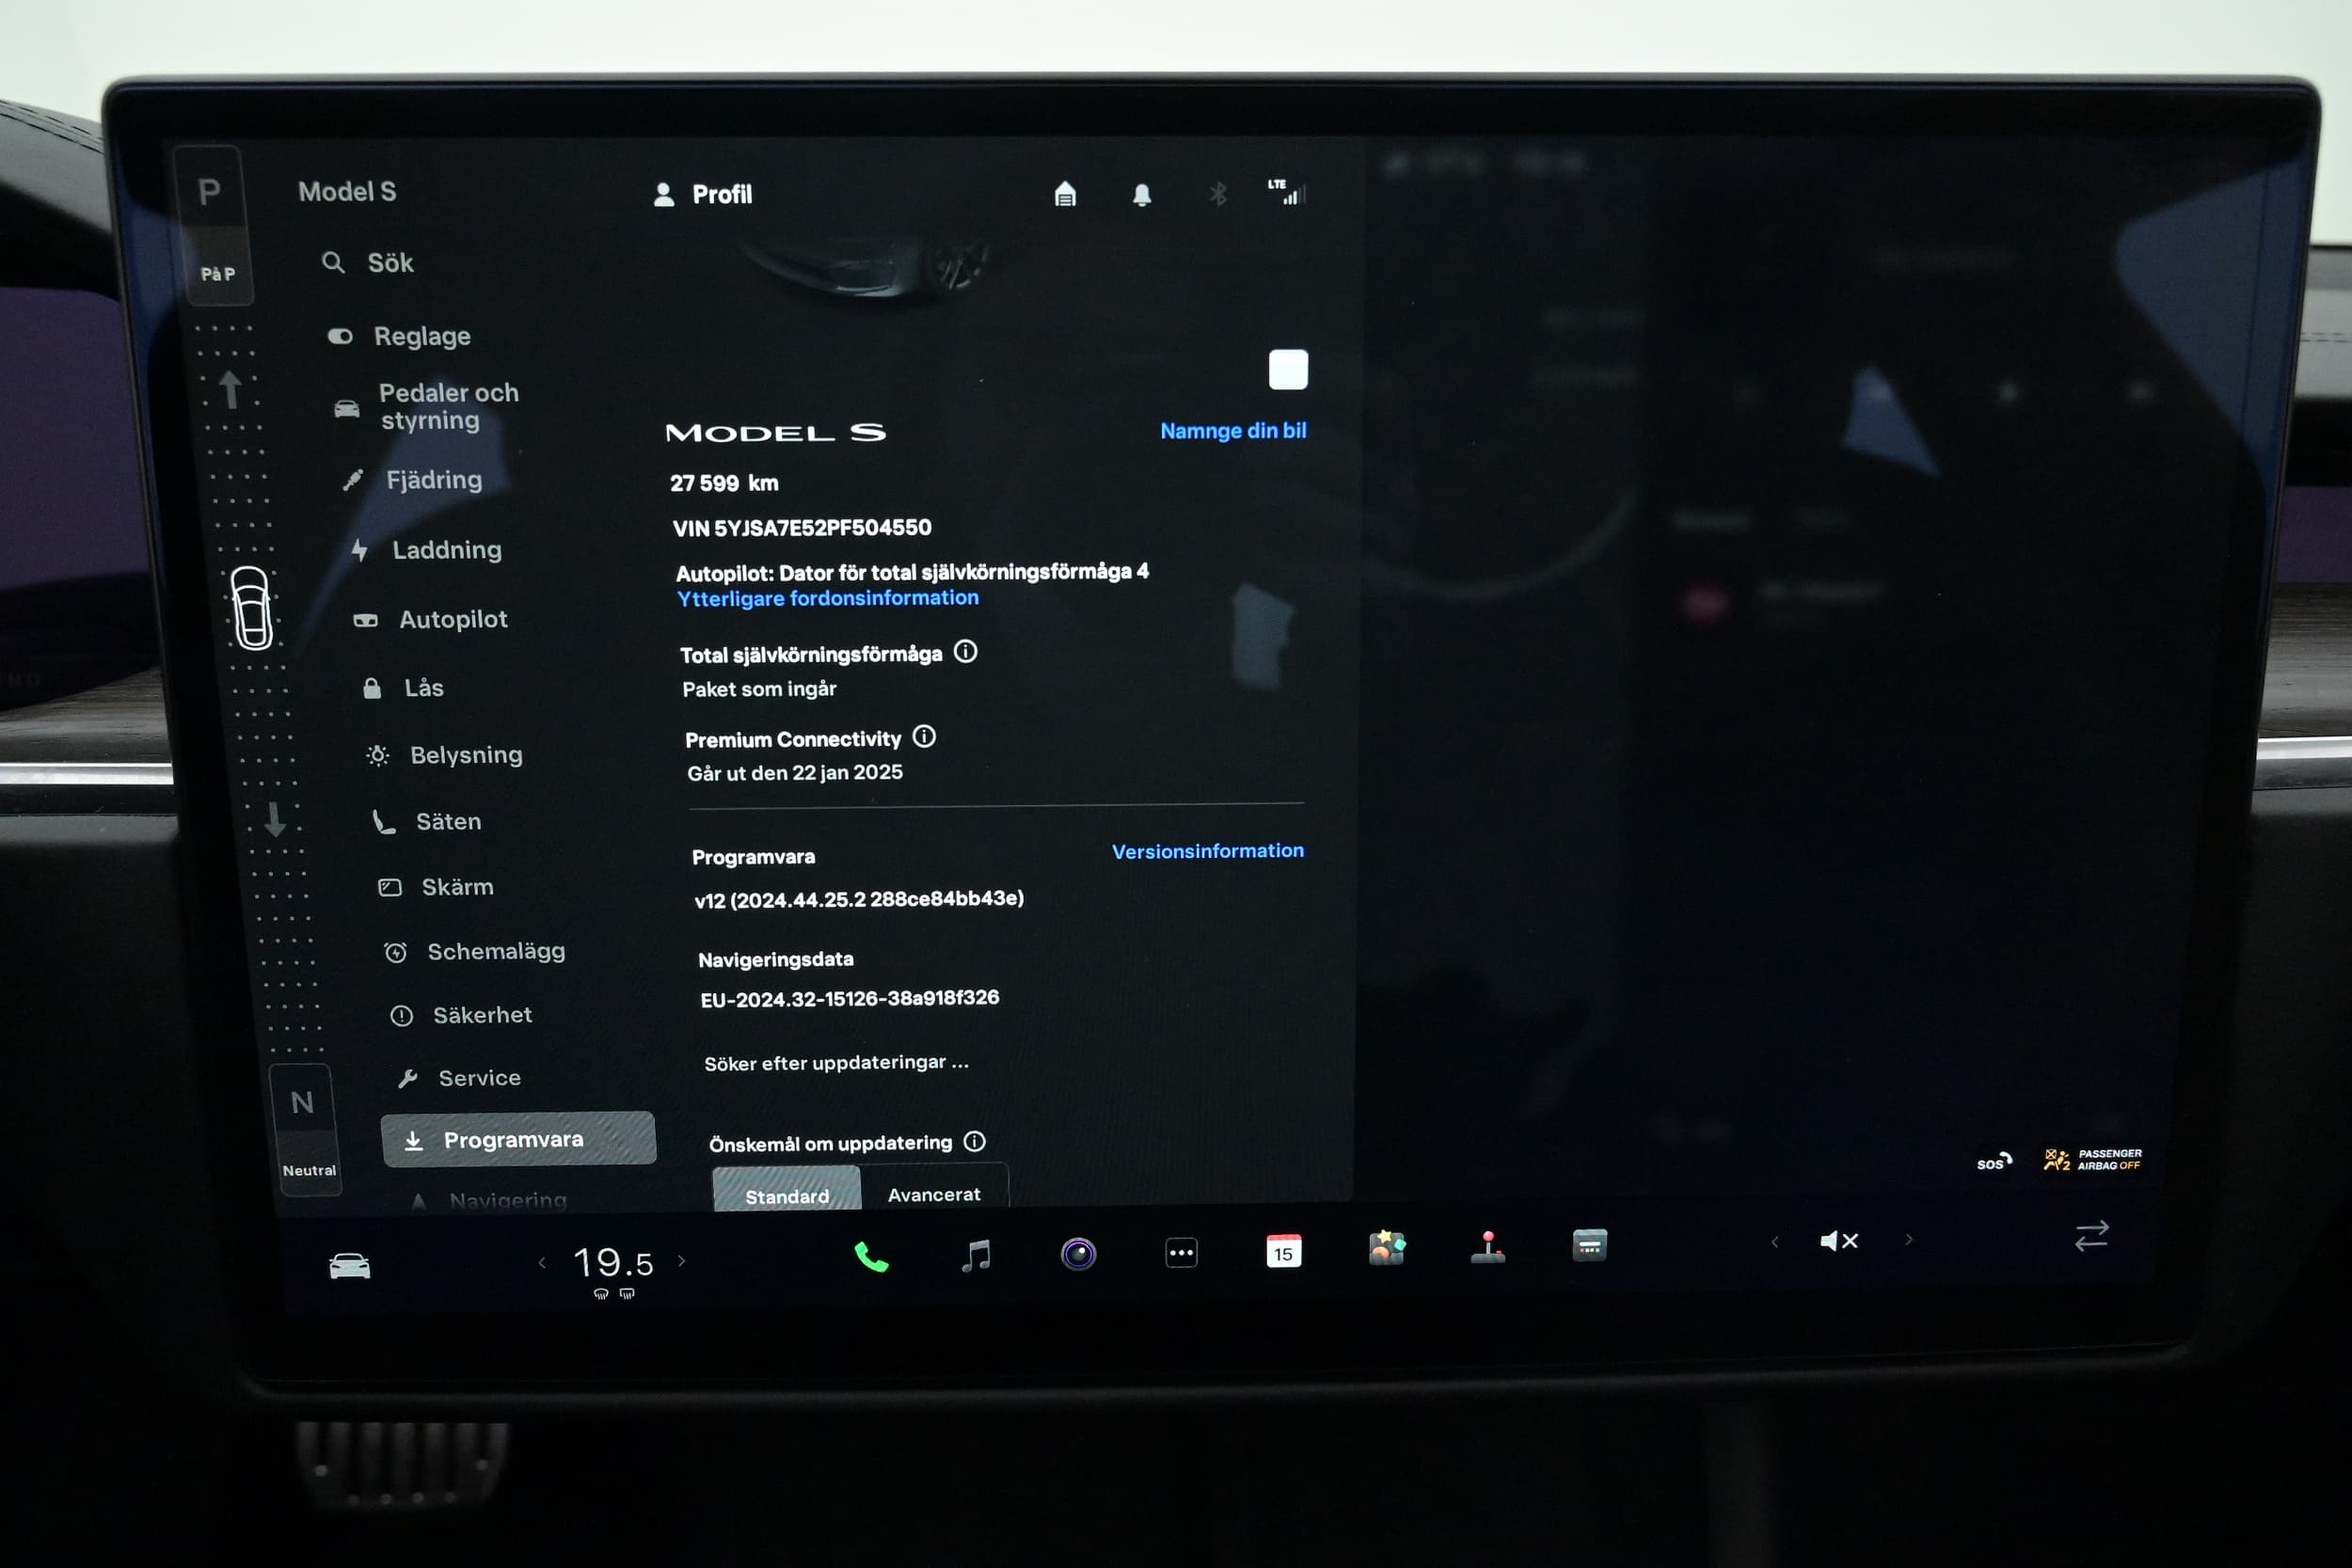The width and height of the screenshot is (2352, 1568).
Task: Tap the up arrow drive direction on gear strip
Action: click(x=230, y=389)
